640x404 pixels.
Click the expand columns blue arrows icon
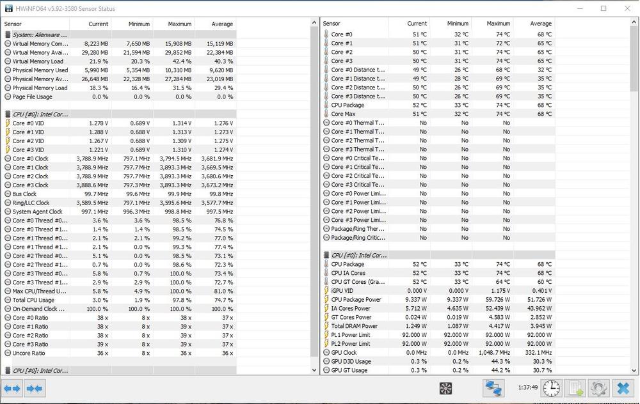(x=12, y=388)
